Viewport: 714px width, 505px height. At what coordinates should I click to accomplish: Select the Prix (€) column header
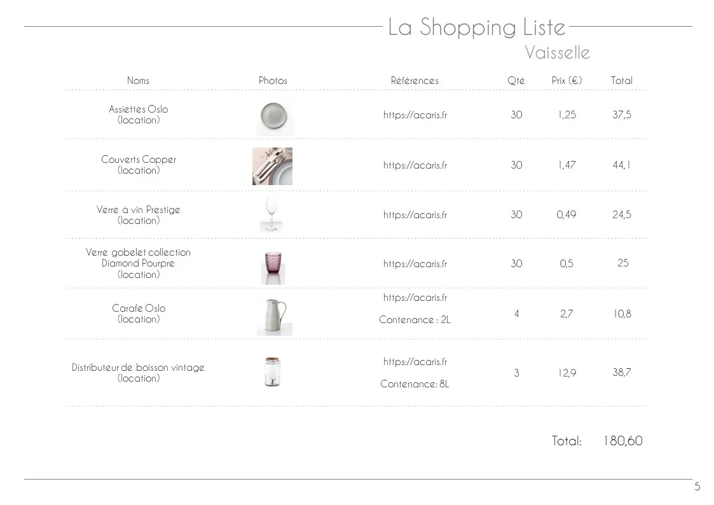click(x=566, y=81)
